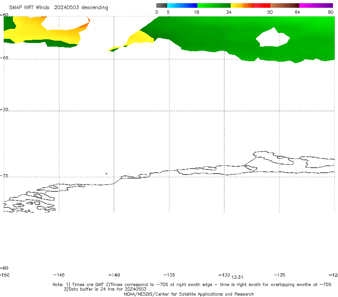Click the latitude label '-65'
The width and height of the screenshot is (338, 297).
point(4,58)
